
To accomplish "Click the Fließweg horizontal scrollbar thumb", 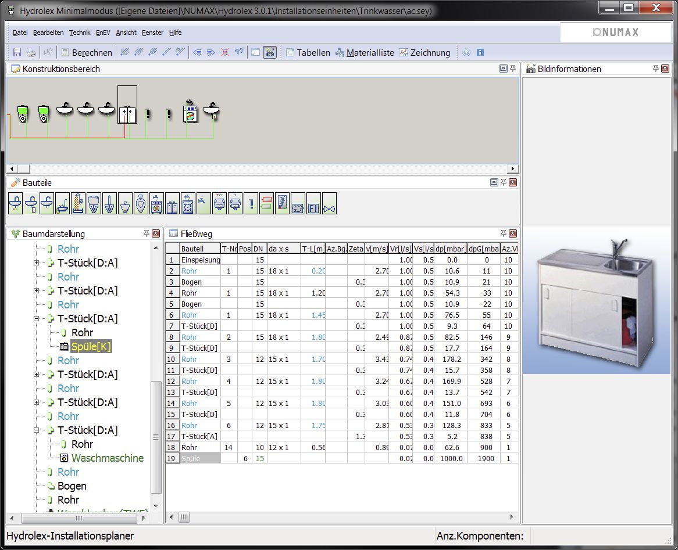I will click(184, 517).
